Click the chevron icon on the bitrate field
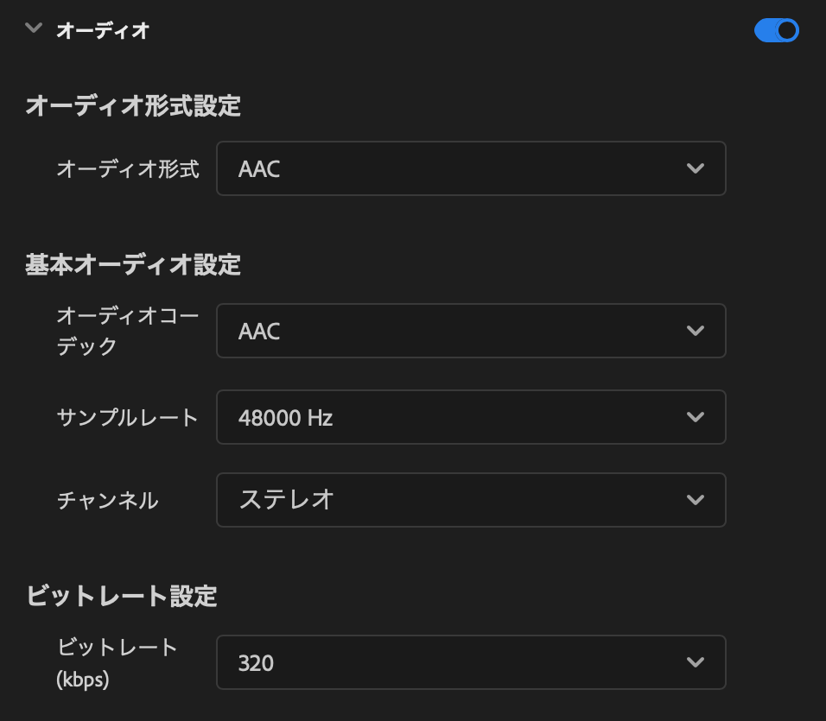The image size is (826, 721). click(x=696, y=662)
